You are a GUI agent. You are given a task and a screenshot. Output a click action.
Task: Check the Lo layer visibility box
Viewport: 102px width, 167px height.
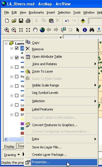[17, 105]
